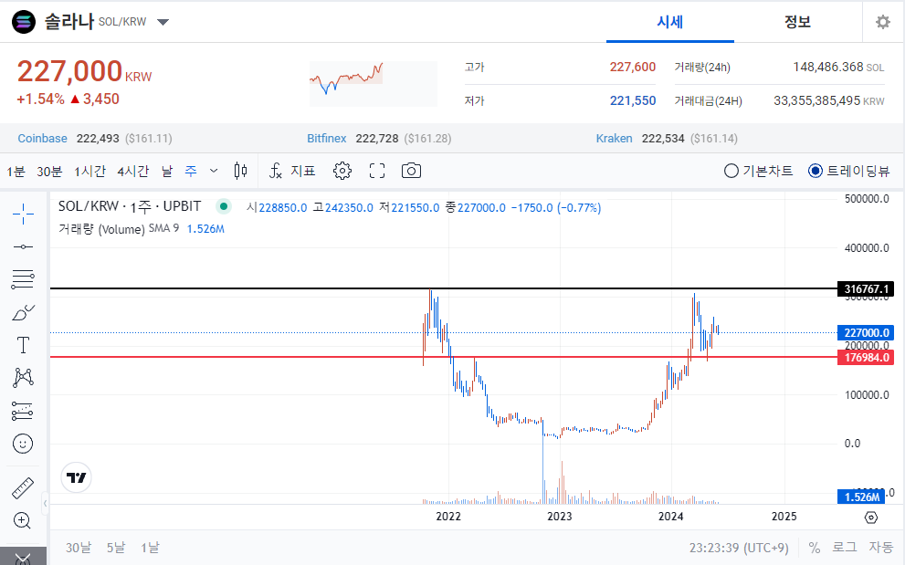Click the 거래량 (Volume) indicator legend
The width and height of the screenshot is (905, 565).
tap(101, 229)
